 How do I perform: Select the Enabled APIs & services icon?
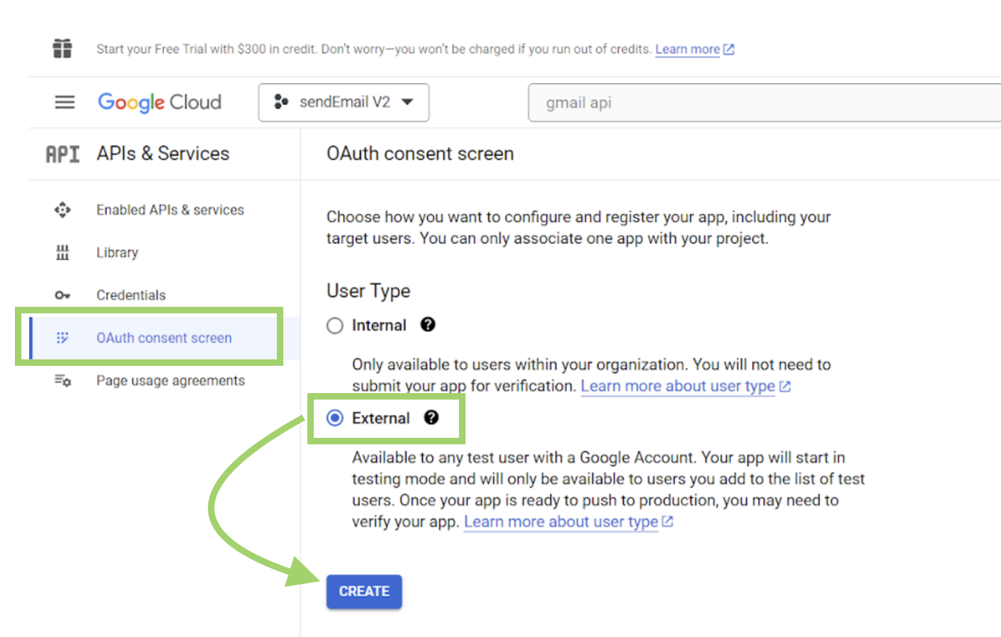coord(62,210)
